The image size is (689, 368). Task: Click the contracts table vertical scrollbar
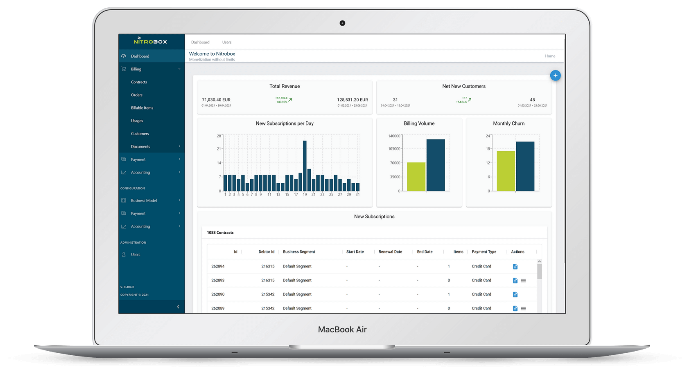click(x=539, y=272)
